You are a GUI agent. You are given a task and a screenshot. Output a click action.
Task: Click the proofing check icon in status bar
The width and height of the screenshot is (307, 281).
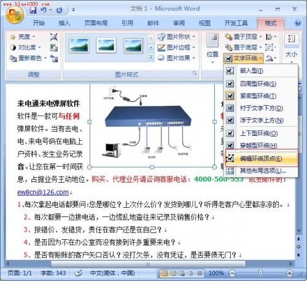[78, 273]
